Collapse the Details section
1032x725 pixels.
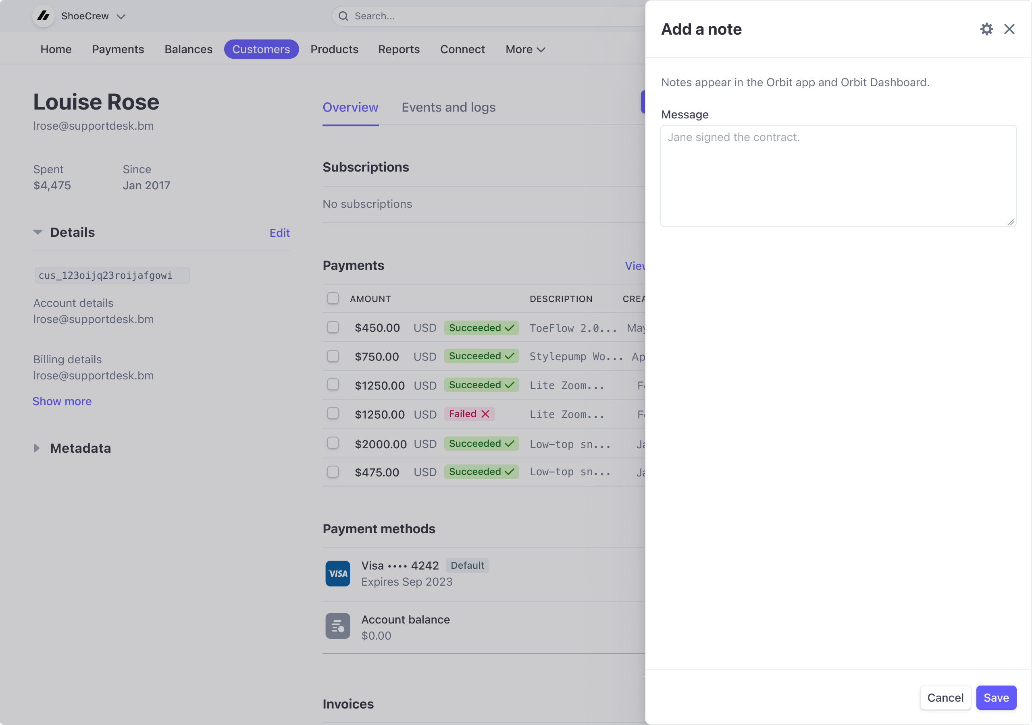[38, 232]
